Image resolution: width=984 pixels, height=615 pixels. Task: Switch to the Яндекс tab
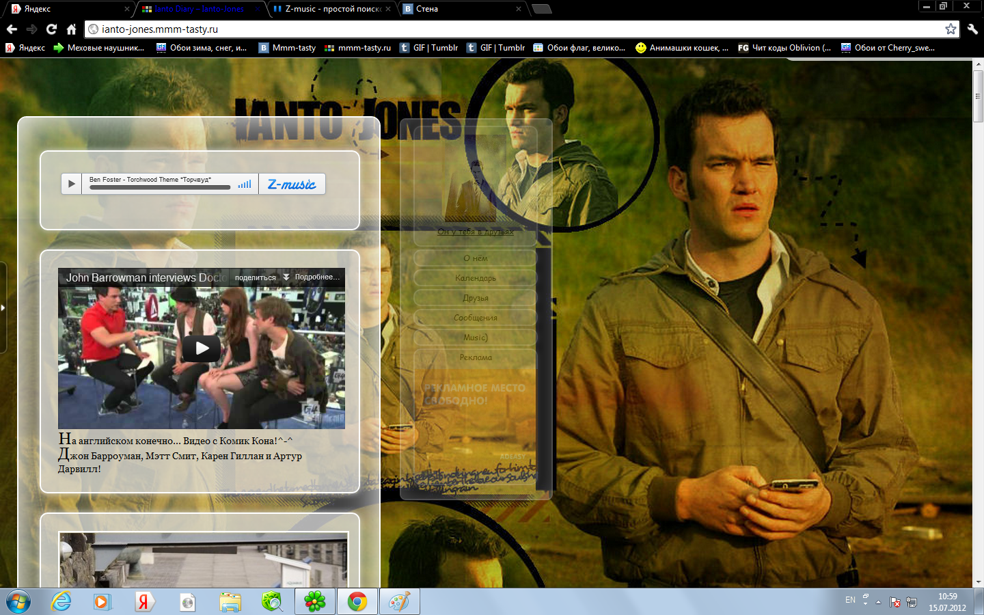pyautogui.click(x=68, y=9)
